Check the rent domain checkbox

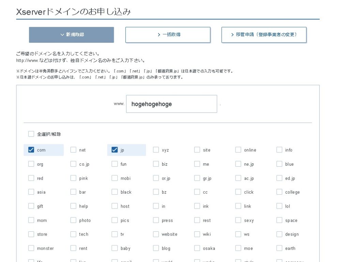[x=73, y=248]
